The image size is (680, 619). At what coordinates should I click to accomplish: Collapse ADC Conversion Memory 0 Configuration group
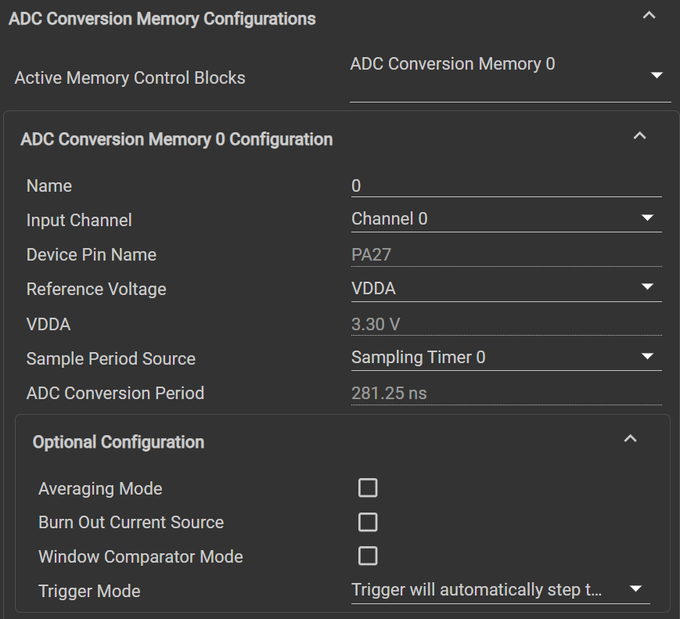coord(639,136)
